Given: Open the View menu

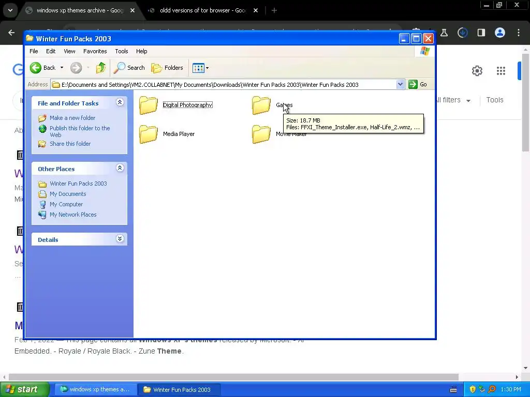Looking at the screenshot, I should (x=69, y=51).
